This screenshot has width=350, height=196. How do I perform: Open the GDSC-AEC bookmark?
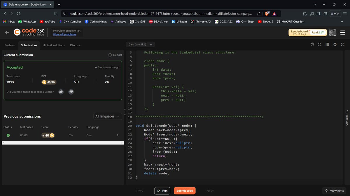(224, 22)
